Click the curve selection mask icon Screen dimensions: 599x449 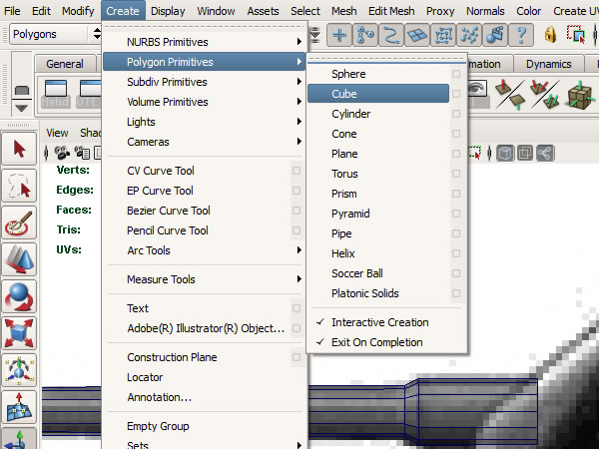coord(391,35)
